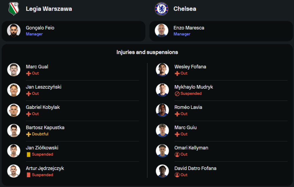Open Enzo Maresca manager profile
The image size is (294, 187).
189,28
